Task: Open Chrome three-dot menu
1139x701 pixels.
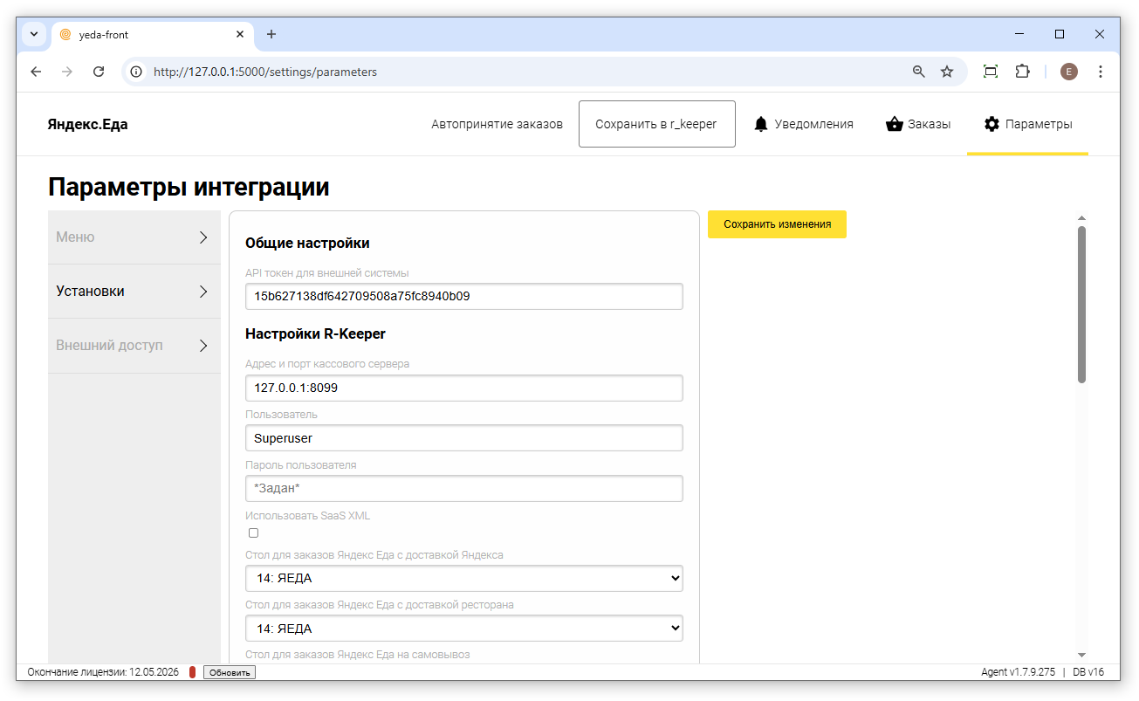Action: point(1101,72)
